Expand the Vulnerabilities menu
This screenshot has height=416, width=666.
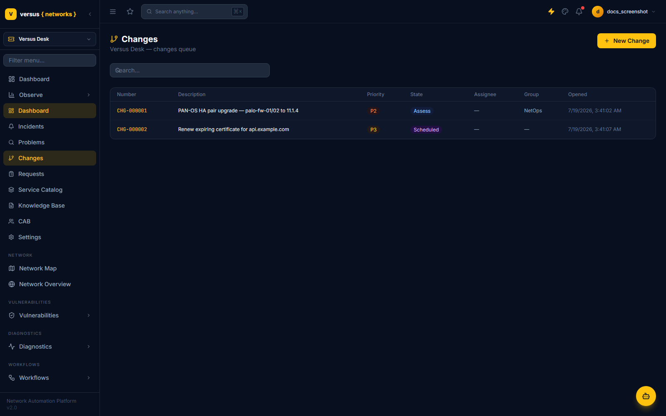click(50, 315)
